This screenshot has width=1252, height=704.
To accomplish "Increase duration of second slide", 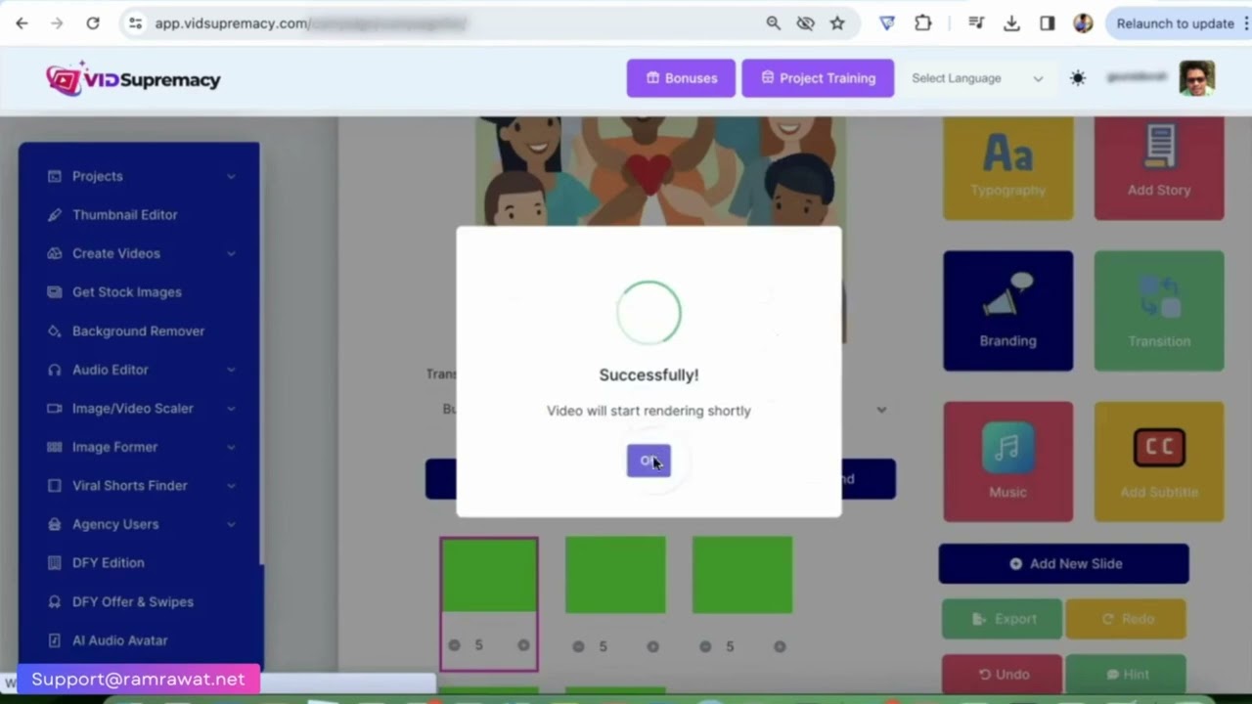I will point(652,646).
